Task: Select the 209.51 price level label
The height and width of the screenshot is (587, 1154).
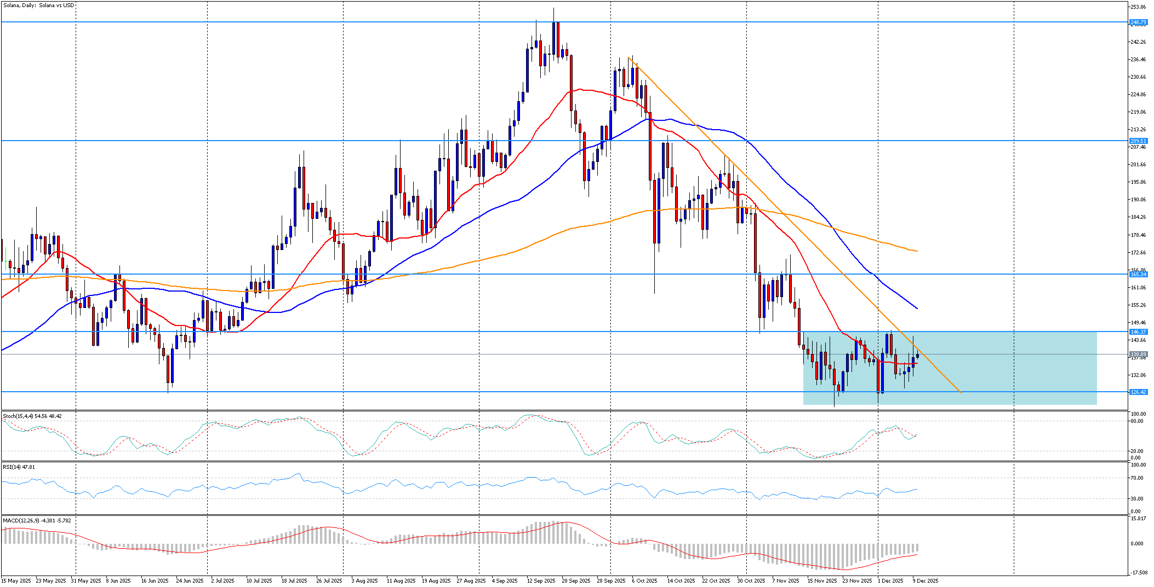Action: [1138, 141]
